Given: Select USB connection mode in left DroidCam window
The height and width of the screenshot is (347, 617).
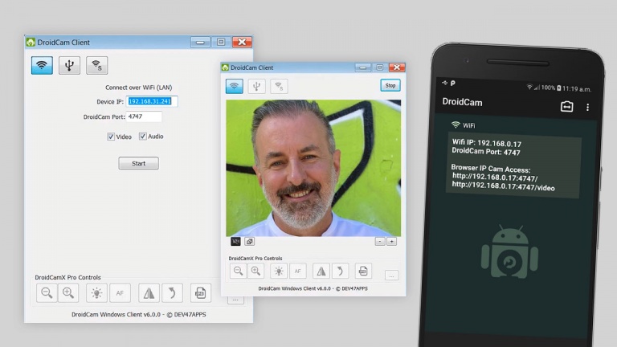Looking at the screenshot, I should pyautogui.click(x=69, y=65).
